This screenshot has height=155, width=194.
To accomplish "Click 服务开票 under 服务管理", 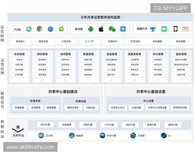I will click(181, 75).
